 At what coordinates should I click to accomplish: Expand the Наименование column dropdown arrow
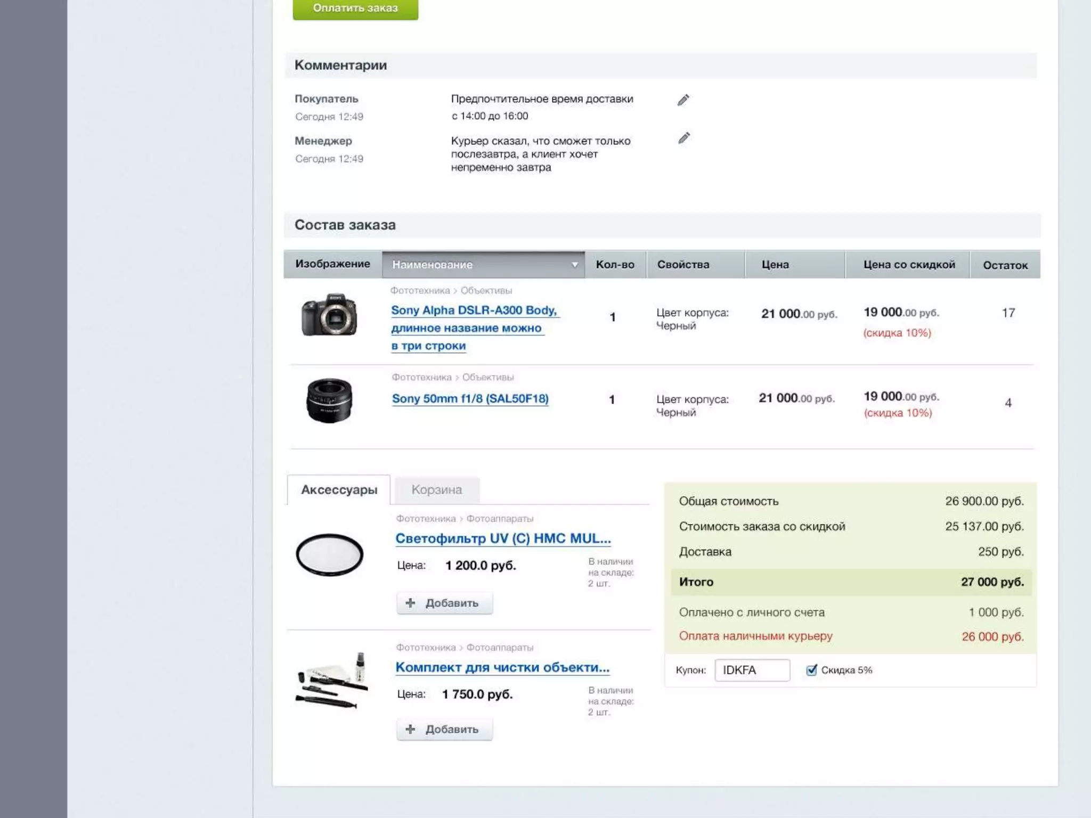click(574, 265)
